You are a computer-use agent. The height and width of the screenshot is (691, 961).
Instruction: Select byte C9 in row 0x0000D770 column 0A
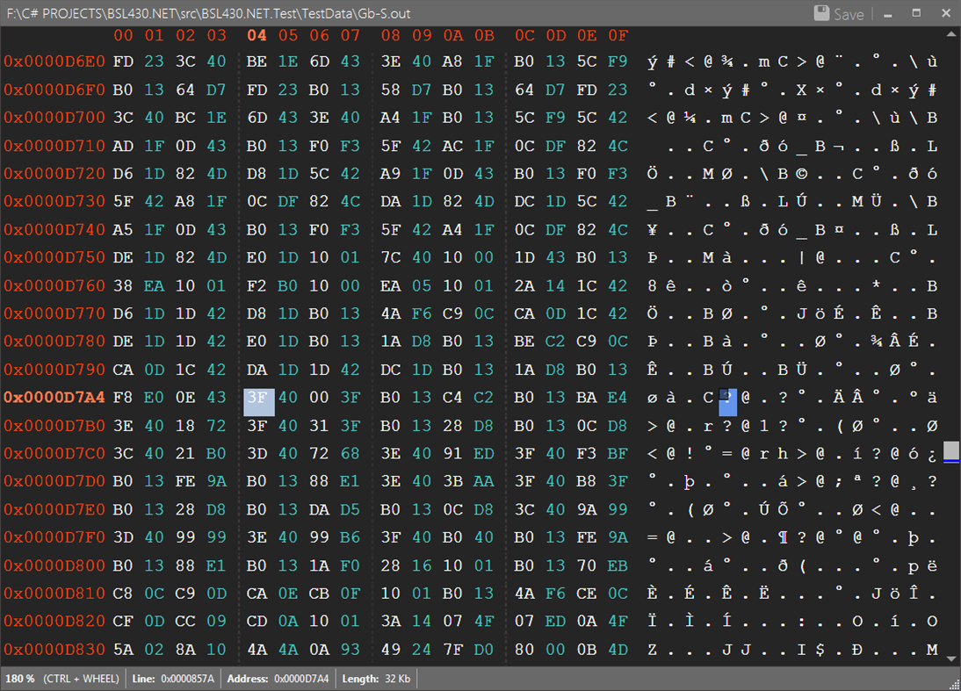(x=452, y=313)
